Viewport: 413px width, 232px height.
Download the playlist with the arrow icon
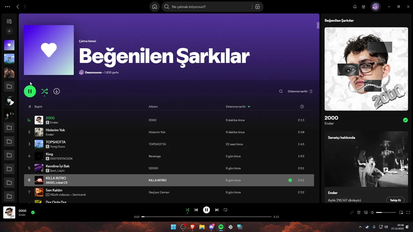tap(56, 91)
